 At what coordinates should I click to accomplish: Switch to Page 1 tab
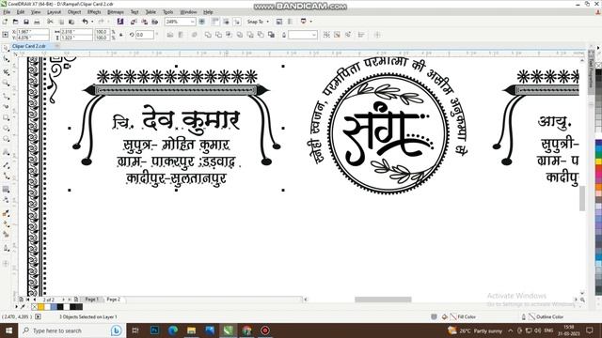(92, 300)
